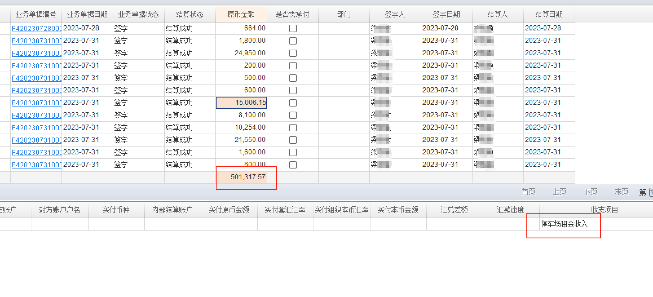Click the 结算人 column header
653x297 pixels.
pos(498,14)
